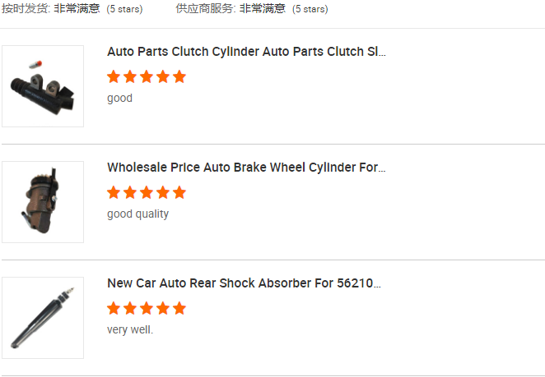Image resolution: width=545 pixels, height=377 pixels.
Task: Click the "good quality" review comment
Action: point(137,214)
